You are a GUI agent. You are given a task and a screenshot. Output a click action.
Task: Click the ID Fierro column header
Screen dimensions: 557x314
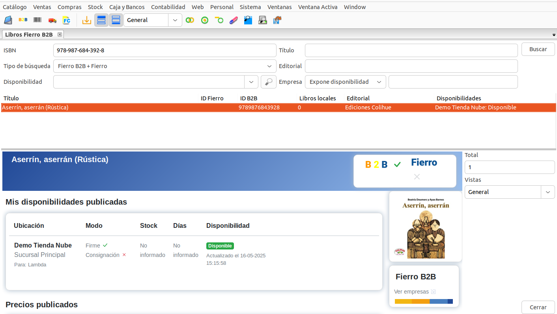point(212,98)
